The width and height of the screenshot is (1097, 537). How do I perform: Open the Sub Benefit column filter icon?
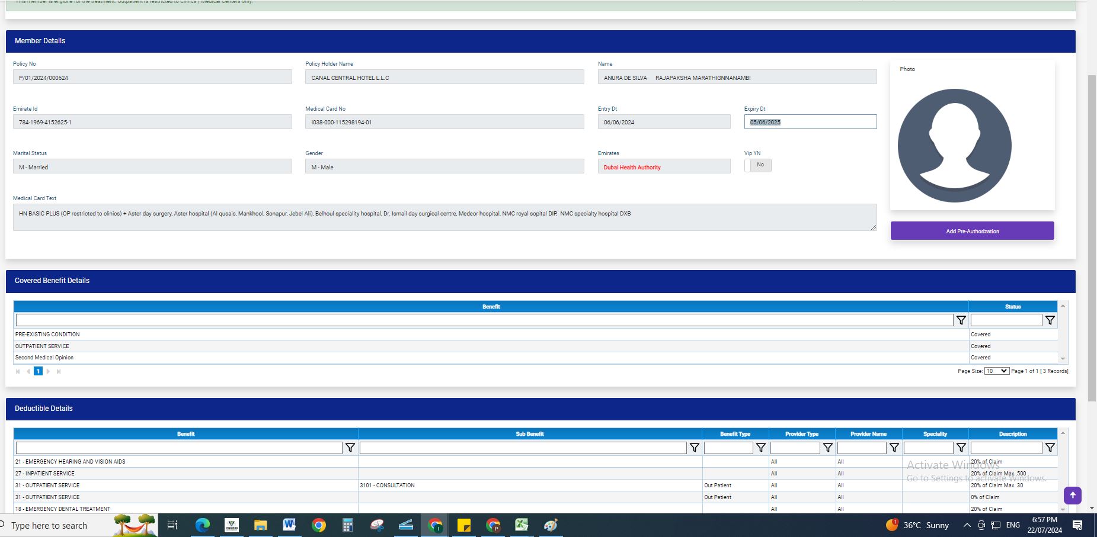694,448
